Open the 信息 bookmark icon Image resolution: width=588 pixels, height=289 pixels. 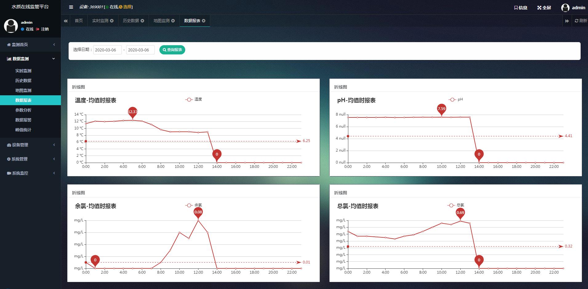click(516, 8)
